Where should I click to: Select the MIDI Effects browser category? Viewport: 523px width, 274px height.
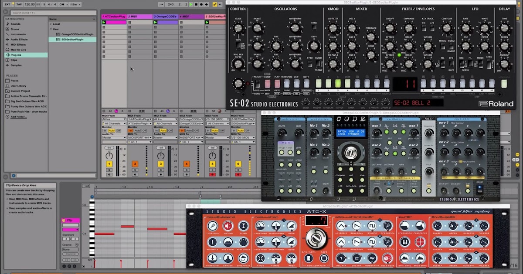(x=18, y=44)
